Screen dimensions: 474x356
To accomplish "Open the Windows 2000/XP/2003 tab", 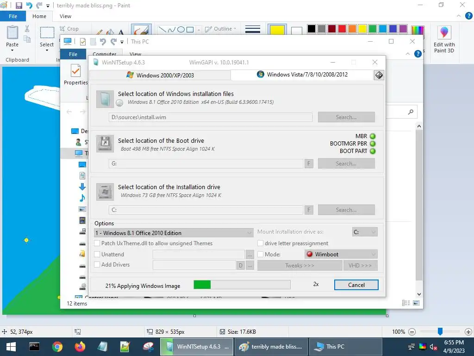I will coord(160,75).
